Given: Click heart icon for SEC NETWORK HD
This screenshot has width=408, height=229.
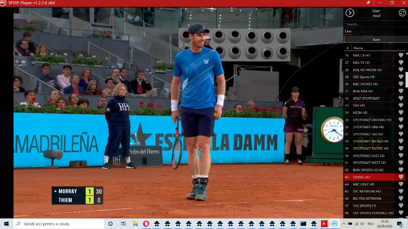Looking at the screenshot, I should pos(401,191).
